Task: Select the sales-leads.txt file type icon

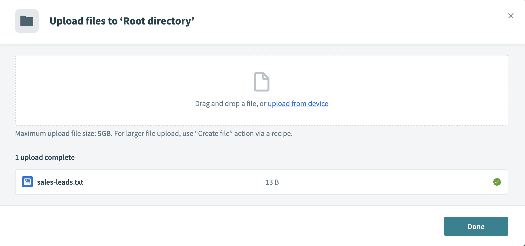Action: pyautogui.click(x=27, y=182)
